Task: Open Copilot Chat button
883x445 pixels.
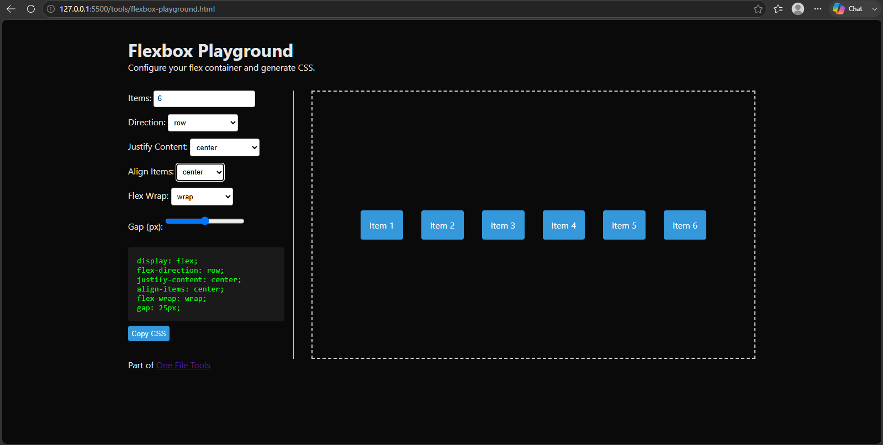Action: (848, 9)
